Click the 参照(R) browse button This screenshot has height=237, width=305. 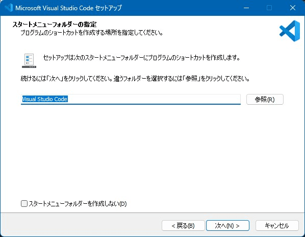tap(265, 99)
